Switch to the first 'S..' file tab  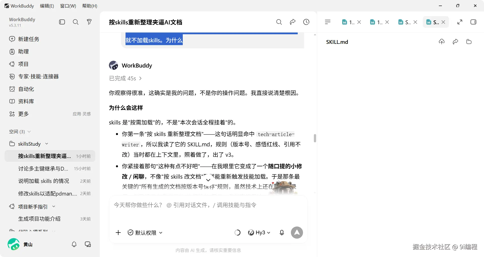(x=404, y=22)
